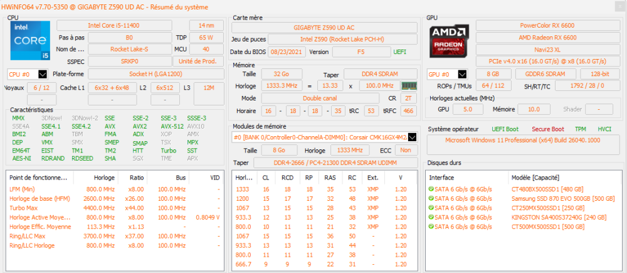Image resolution: width=627 pixels, height=273 pixels.
Task: Click the AVX-512 feature label
Action: [172, 126]
